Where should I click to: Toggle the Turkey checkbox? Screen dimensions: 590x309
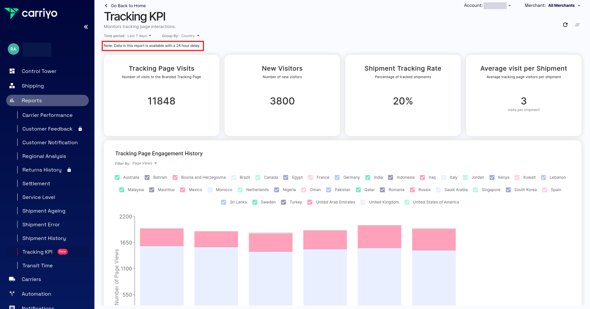[283, 202]
